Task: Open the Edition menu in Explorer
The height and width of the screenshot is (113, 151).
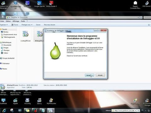Action: (x=8, y=21)
